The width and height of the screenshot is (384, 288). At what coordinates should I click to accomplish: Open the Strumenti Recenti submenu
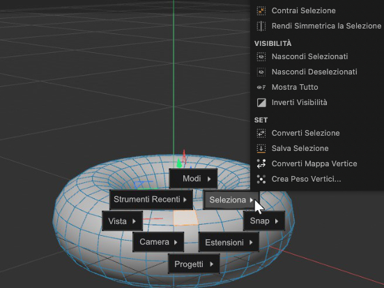151,199
